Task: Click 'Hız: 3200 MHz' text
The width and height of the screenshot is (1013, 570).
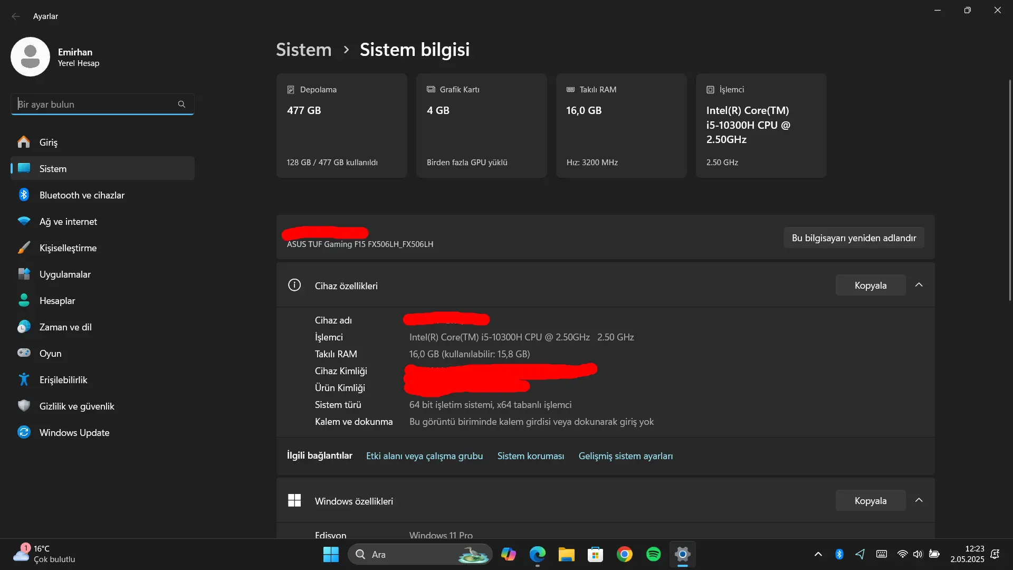Action: click(x=592, y=163)
